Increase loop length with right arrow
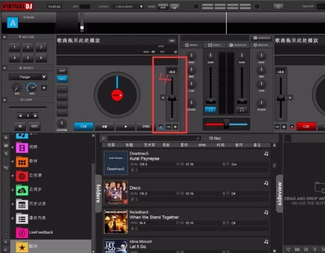Screen dimensions: 325x253 coord(35,116)
